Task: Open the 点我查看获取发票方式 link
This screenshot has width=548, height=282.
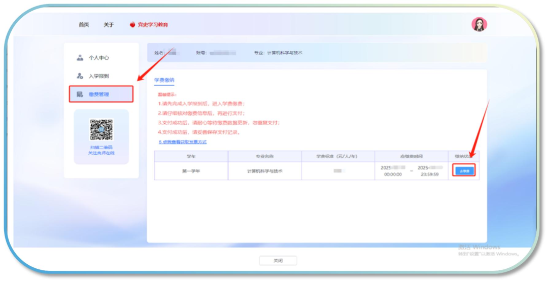Action: [183, 142]
